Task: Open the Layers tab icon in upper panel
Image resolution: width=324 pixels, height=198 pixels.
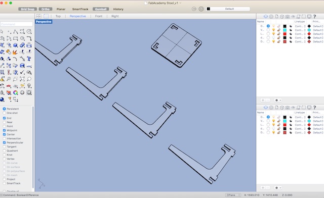Action: pos(266,17)
